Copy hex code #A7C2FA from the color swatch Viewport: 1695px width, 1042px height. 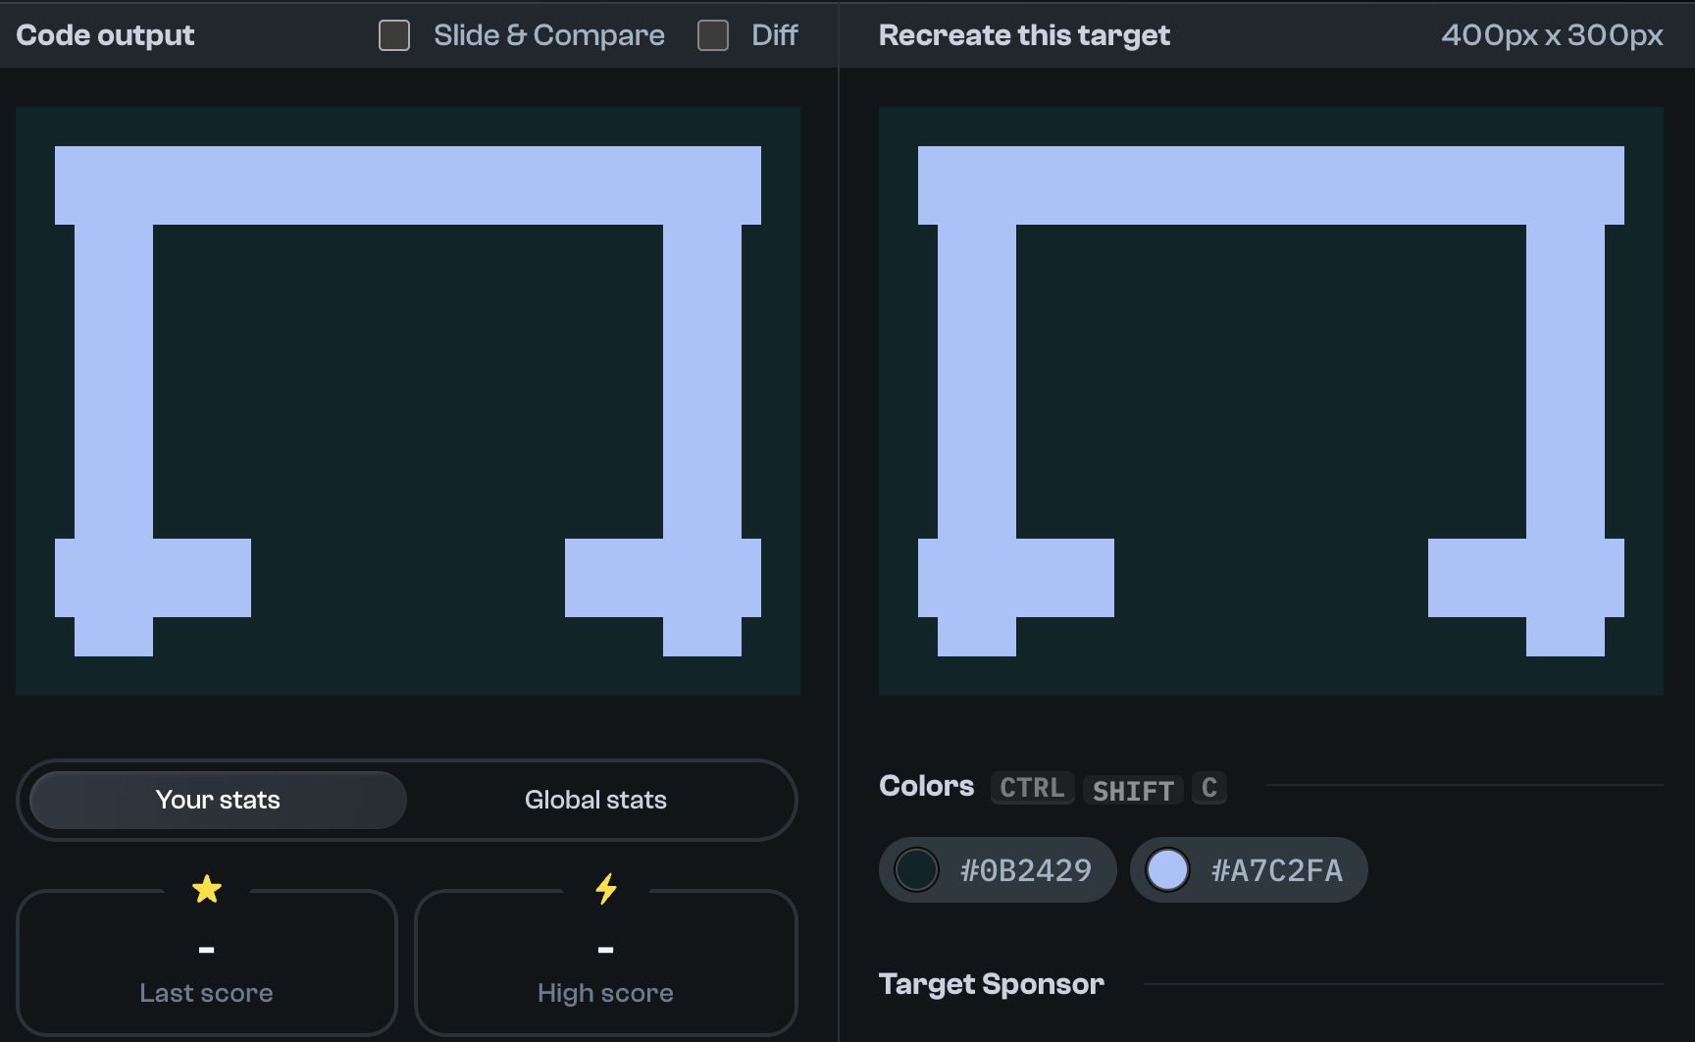[1276, 869]
